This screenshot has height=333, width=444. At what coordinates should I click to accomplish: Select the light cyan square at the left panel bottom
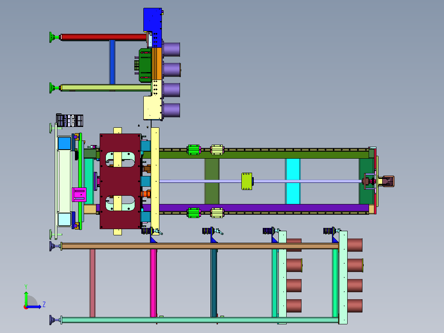tap(64, 219)
